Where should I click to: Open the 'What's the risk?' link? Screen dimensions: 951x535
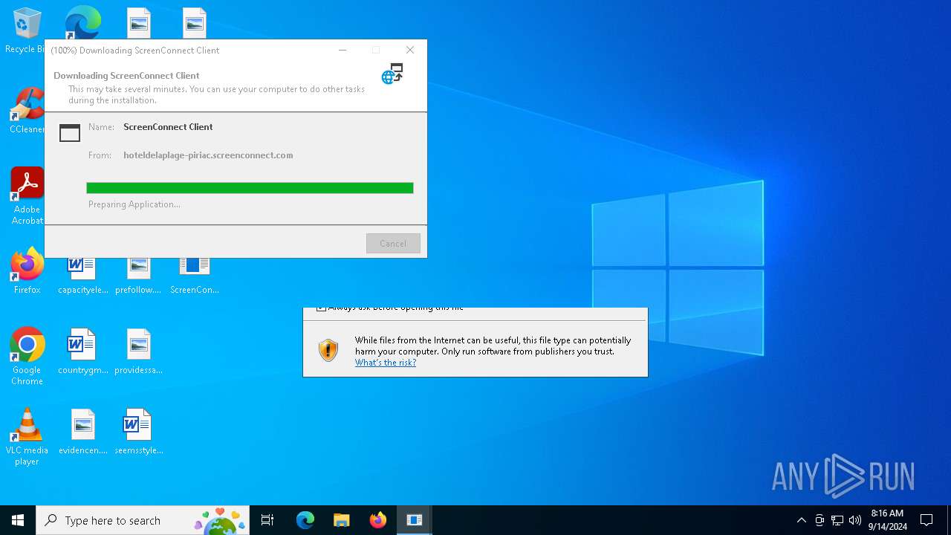click(x=386, y=363)
